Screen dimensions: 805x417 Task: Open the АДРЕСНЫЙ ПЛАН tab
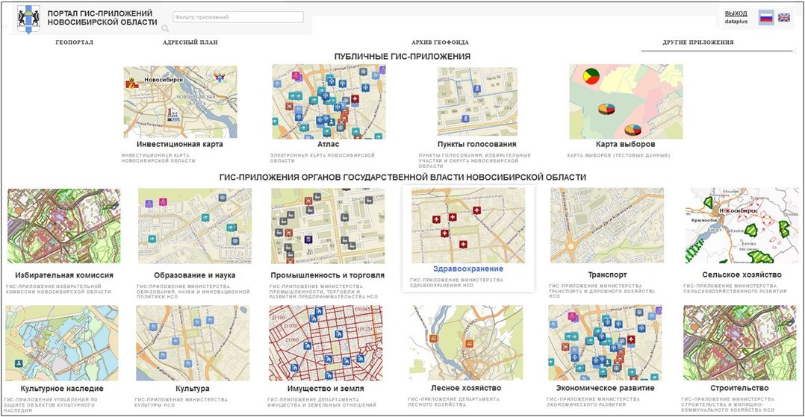click(190, 43)
